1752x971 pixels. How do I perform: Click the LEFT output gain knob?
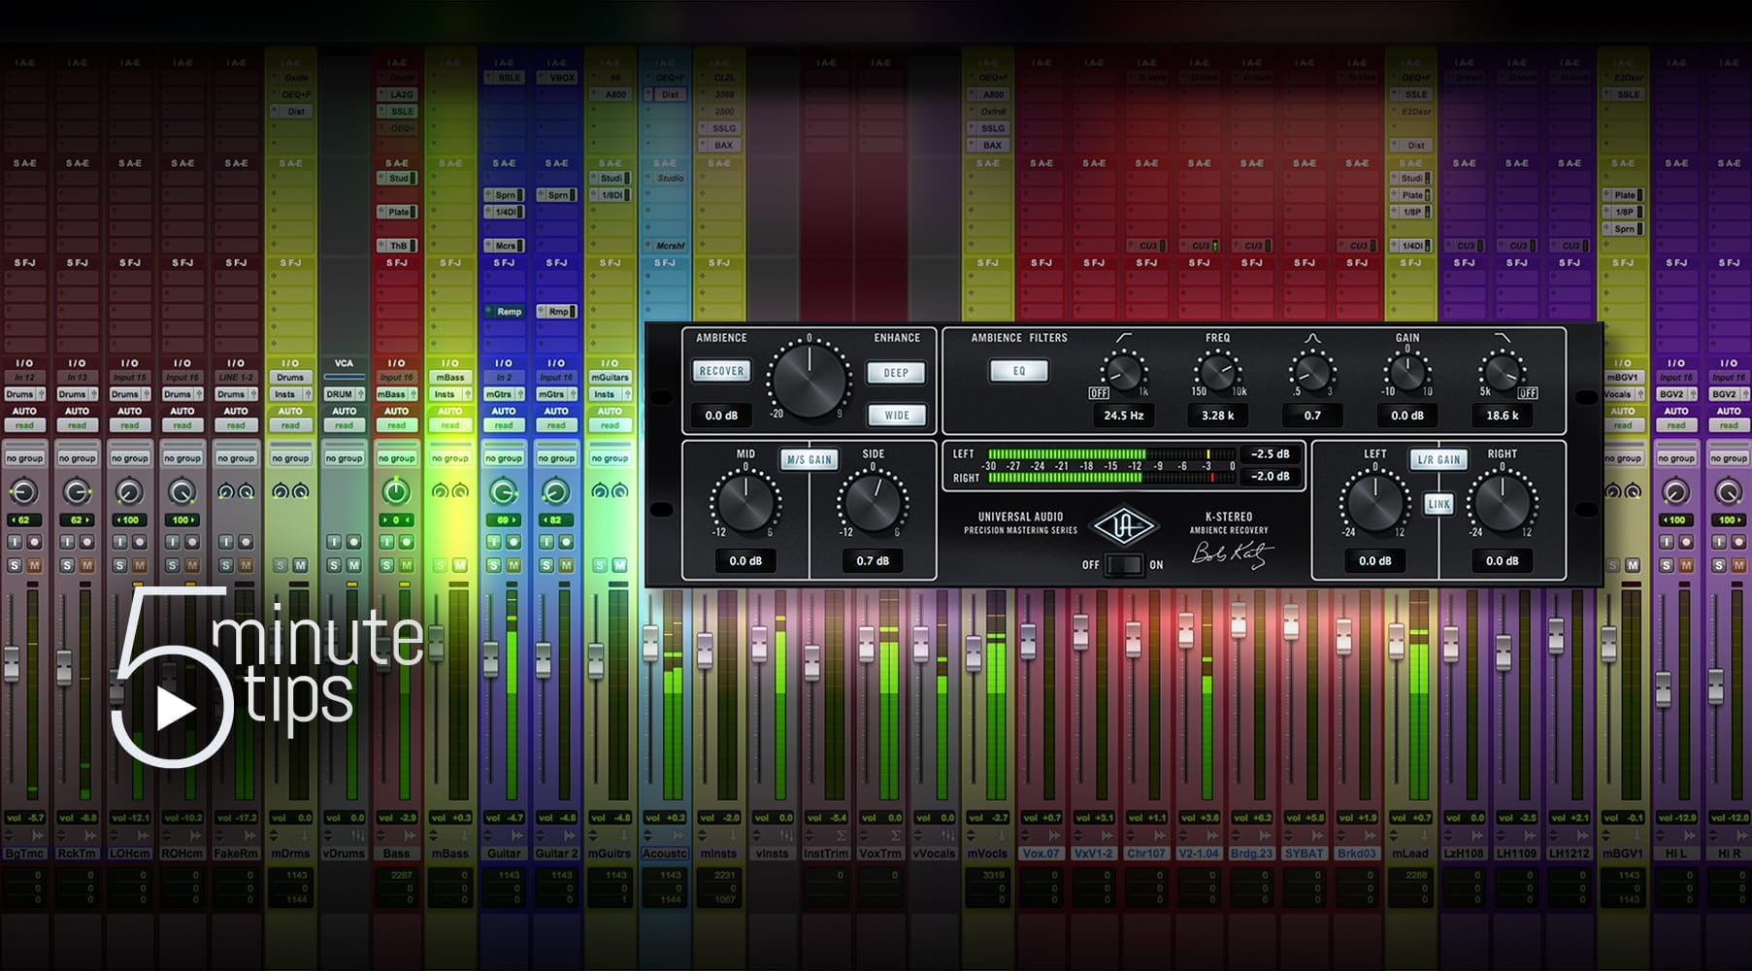point(1374,503)
